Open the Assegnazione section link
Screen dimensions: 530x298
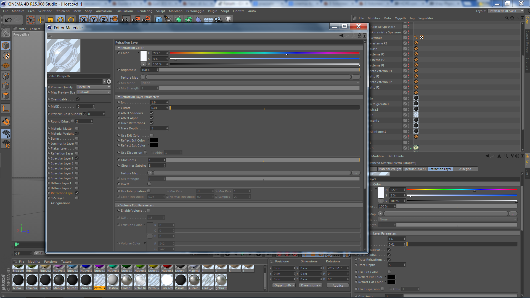(60, 203)
